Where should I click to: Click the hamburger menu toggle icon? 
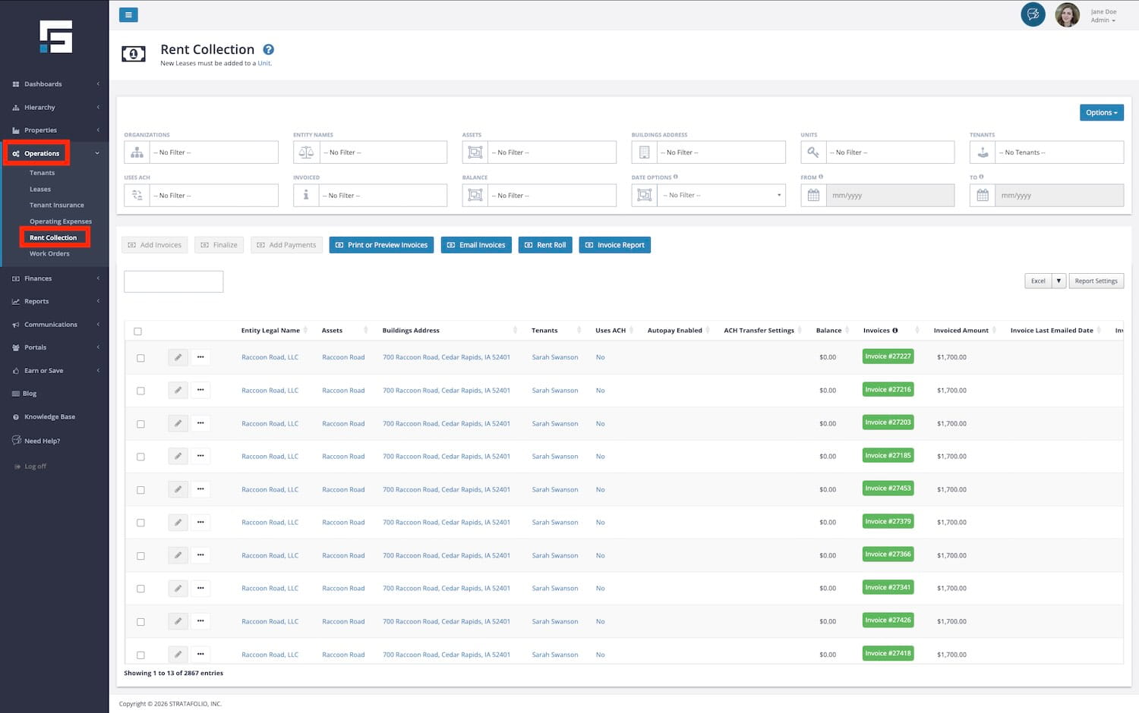128,14
